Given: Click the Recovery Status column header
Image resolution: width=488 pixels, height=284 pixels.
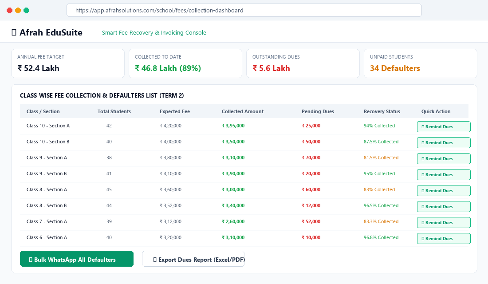Looking at the screenshot, I should [382, 111].
